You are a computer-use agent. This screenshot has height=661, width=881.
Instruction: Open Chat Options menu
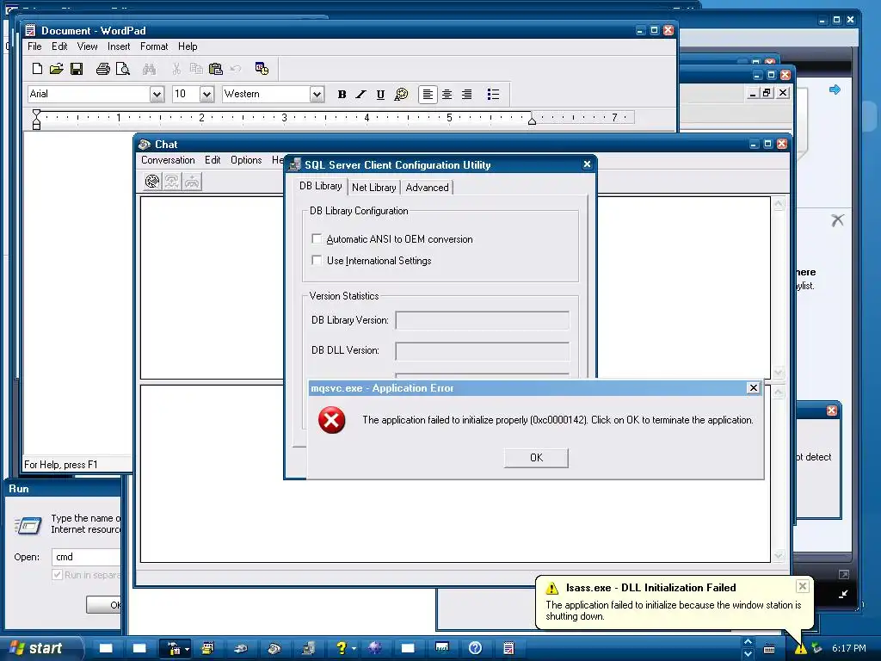coord(246,160)
